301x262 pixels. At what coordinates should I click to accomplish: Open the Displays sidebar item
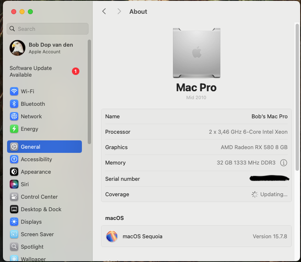point(44,222)
